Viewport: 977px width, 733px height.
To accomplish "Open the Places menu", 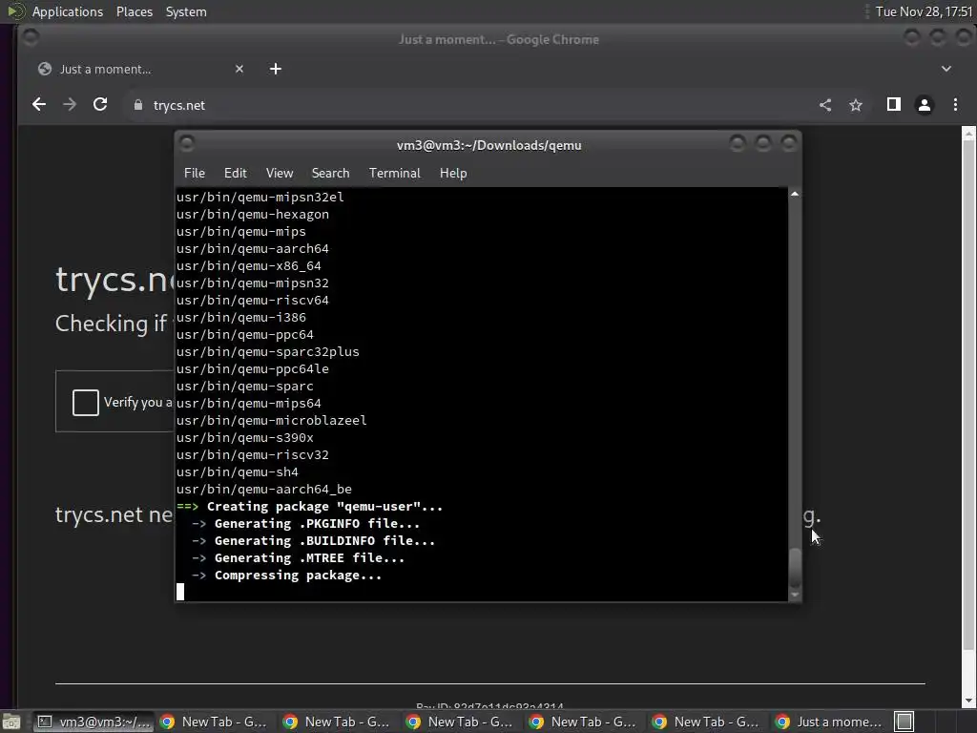I will pyautogui.click(x=134, y=11).
